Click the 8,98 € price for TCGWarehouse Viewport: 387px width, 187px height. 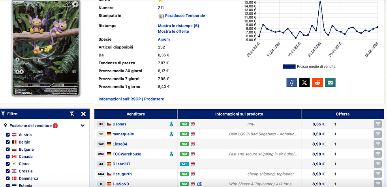[318, 154]
